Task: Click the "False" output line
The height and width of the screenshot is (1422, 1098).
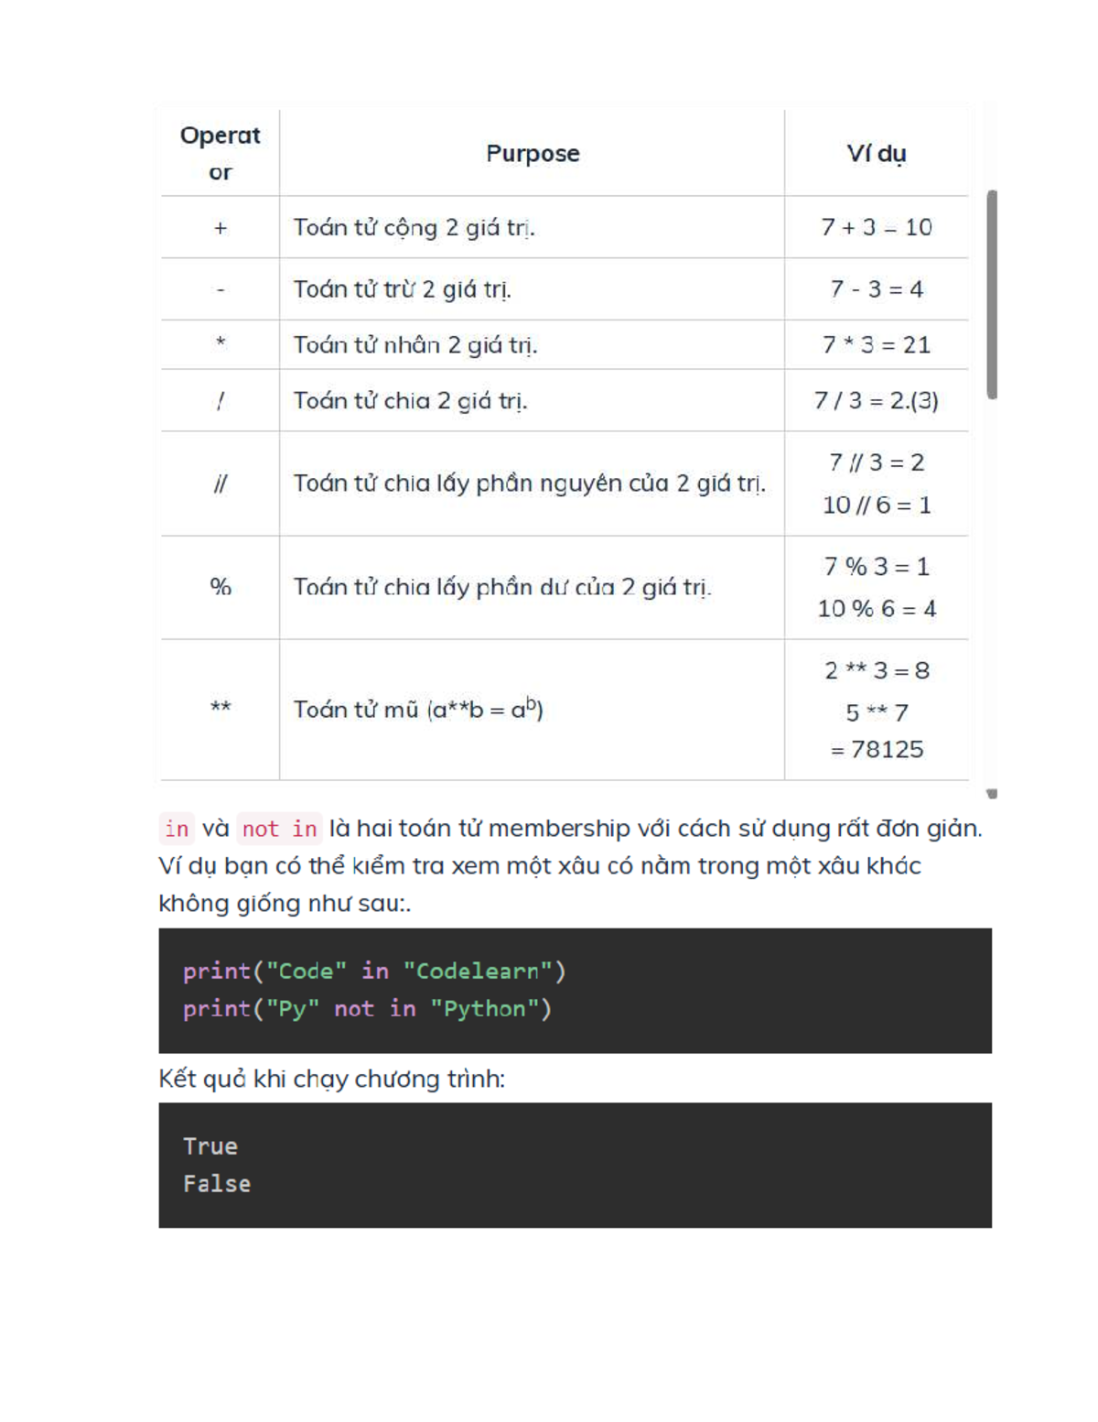Action: click(217, 1184)
